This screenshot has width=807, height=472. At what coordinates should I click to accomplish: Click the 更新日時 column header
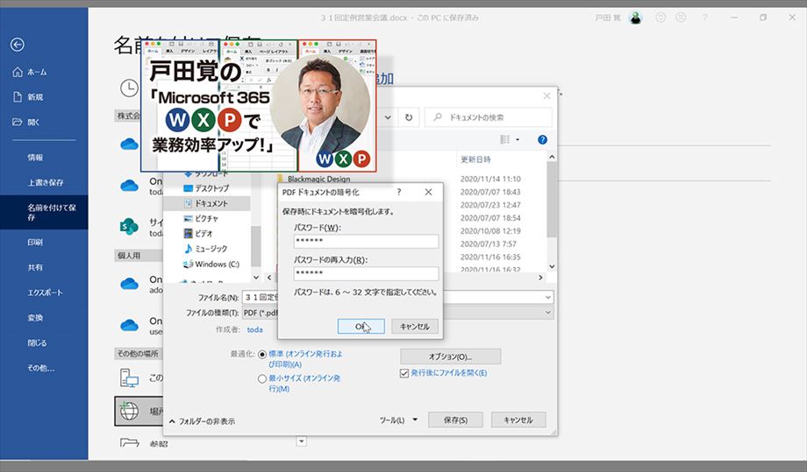point(476,159)
